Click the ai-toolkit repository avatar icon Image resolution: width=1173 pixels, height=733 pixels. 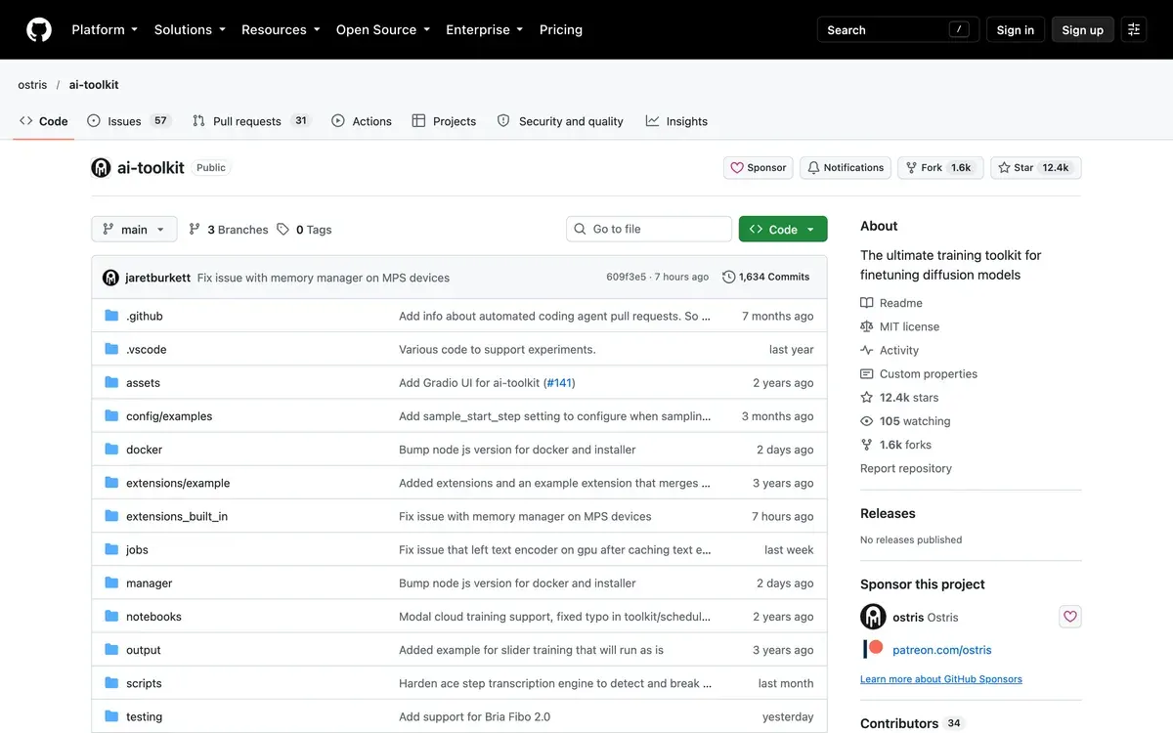[101, 167]
